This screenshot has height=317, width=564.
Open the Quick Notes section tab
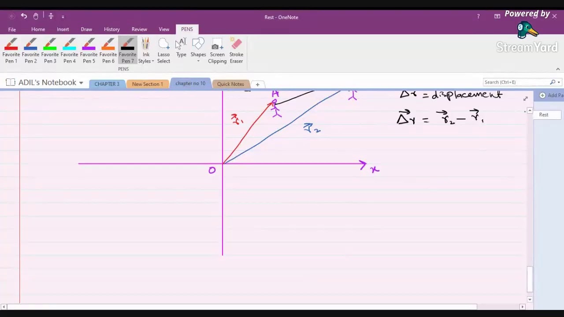pyautogui.click(x=230, y=84)
